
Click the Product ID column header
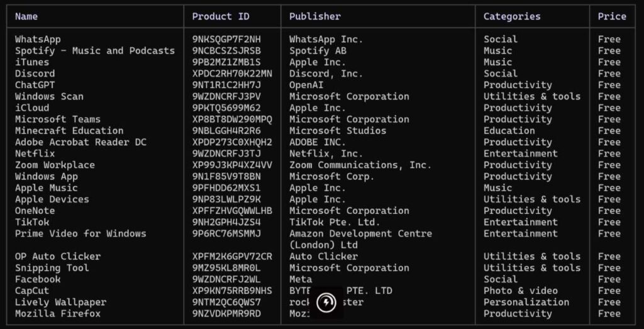(220, 16)
